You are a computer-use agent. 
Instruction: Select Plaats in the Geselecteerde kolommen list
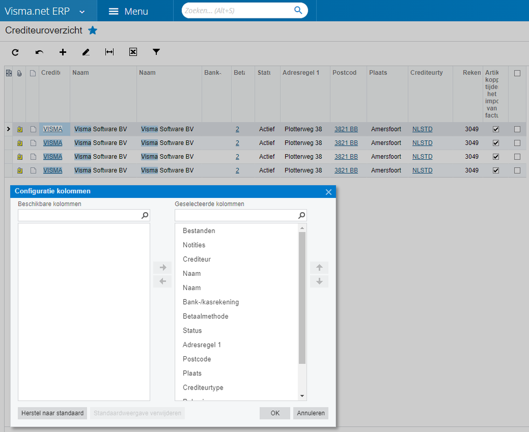237,373
